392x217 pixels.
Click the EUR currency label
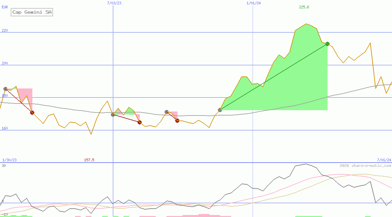(x=5, y=7)
